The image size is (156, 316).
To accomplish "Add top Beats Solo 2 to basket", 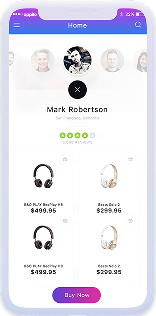I will click(x=130, y=159).
